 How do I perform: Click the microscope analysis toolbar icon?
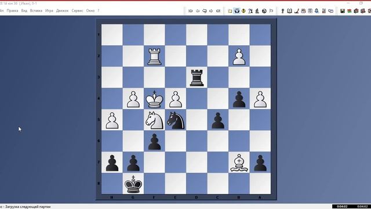(257, 11)
